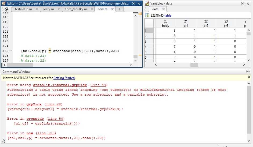Image resolution: width=253 pixels, height=147 pixels.
Task: Click the crosstab code on line 125
Action: [x=86, y=51]
